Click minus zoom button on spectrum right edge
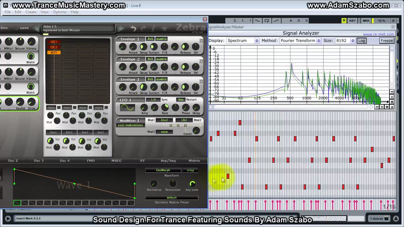 (392, 92)
